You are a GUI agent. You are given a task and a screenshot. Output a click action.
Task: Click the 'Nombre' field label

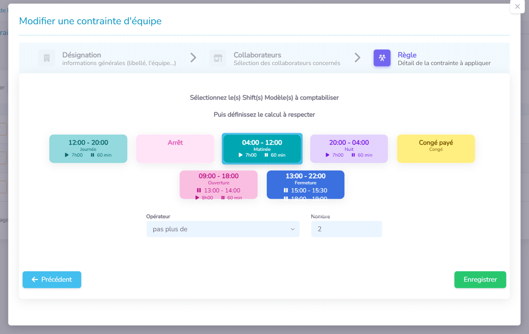tap(320, 217)
